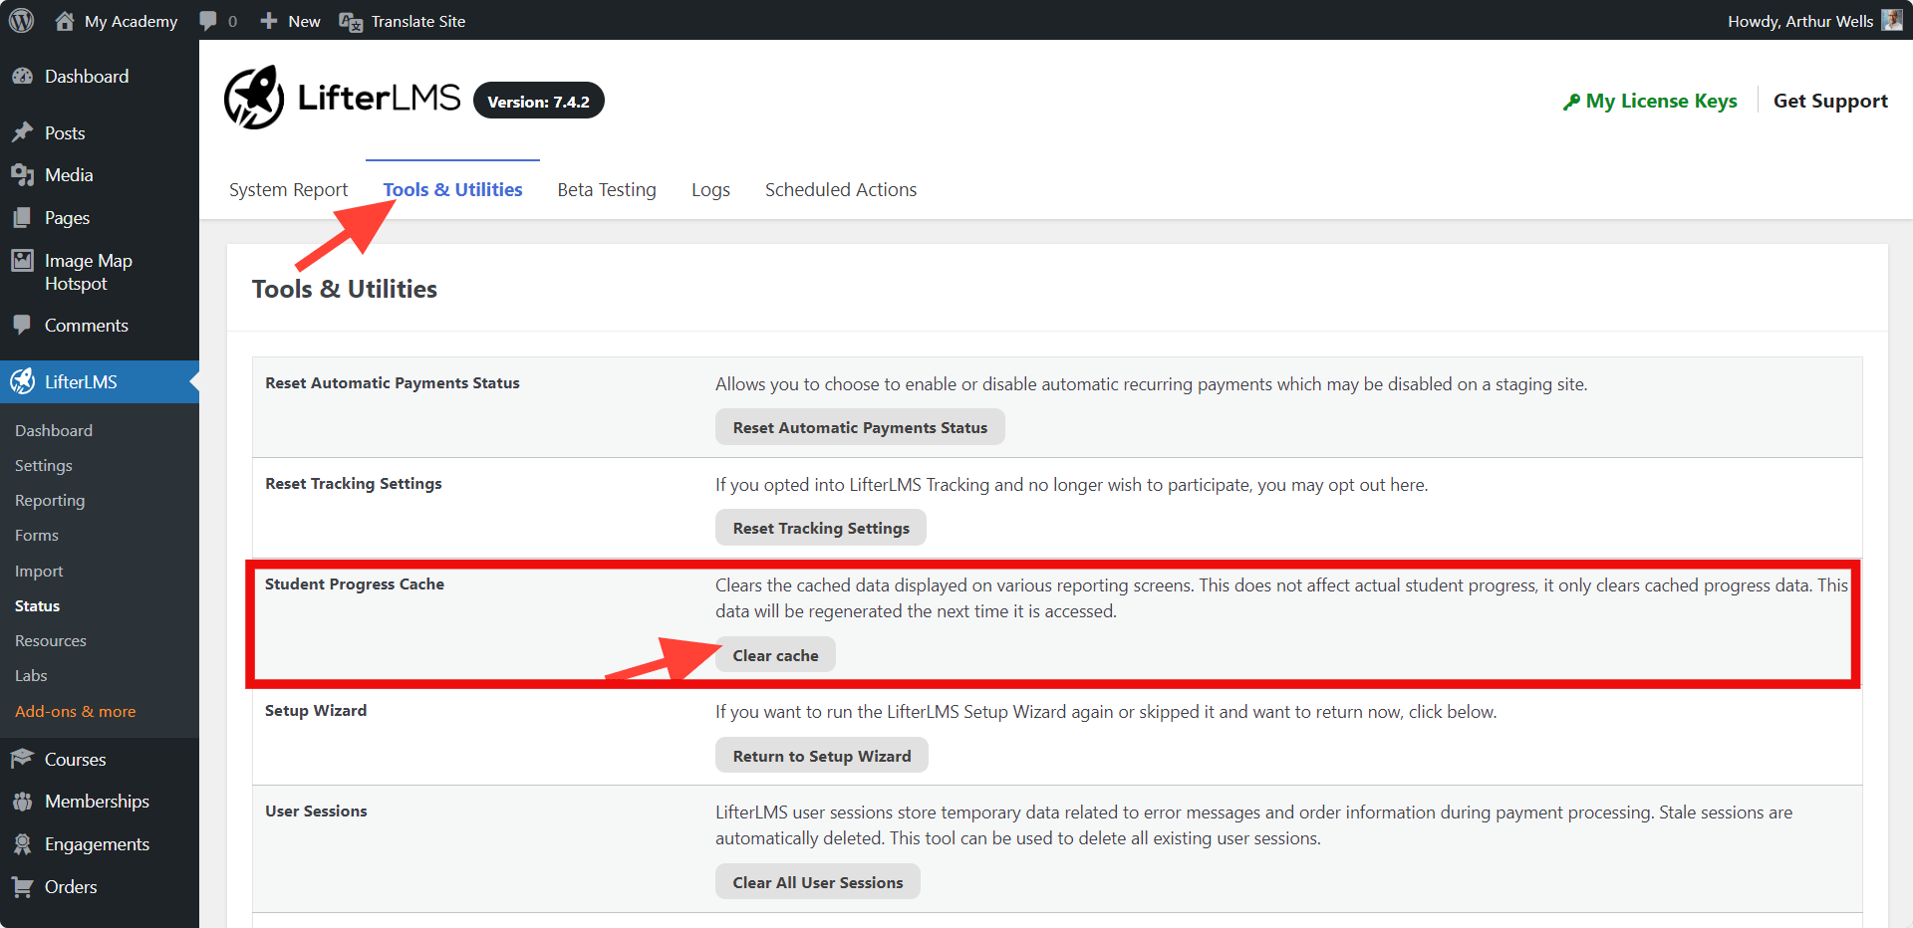Click New in the admin bar
Viewport: 1913px width, 928px height.
point(304,21)
